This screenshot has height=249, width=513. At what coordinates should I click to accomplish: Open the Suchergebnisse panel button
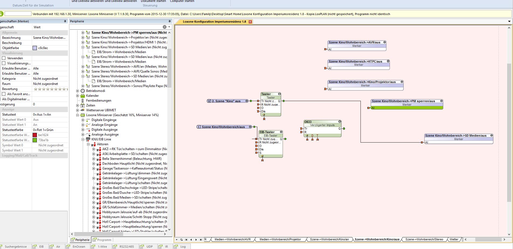[16, 247]
